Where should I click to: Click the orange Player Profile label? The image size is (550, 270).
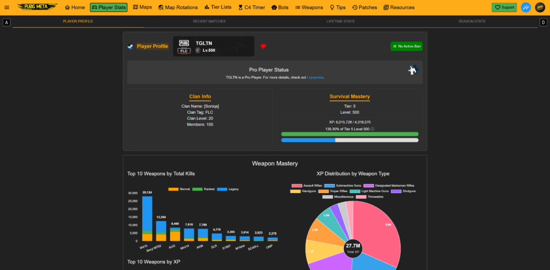pos(153,46)
